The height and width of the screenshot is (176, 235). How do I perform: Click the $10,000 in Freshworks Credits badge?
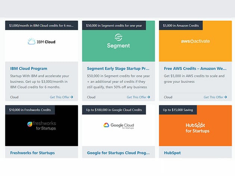tap(30, 110)
